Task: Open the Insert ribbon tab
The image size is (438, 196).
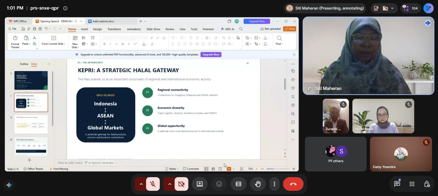Action: 84,29
